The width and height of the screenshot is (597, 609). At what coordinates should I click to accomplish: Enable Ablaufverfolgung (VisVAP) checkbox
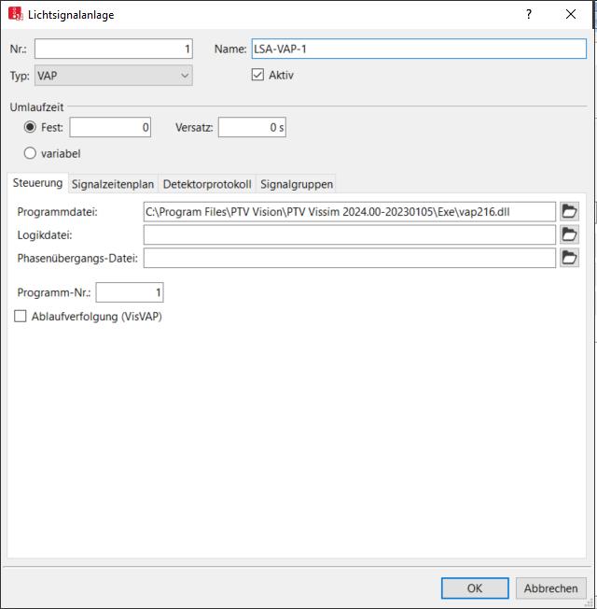21,317
